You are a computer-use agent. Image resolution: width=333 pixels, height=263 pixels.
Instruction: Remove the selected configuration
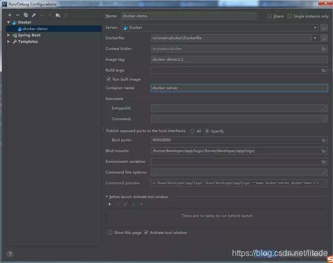(x=18, y=15)
